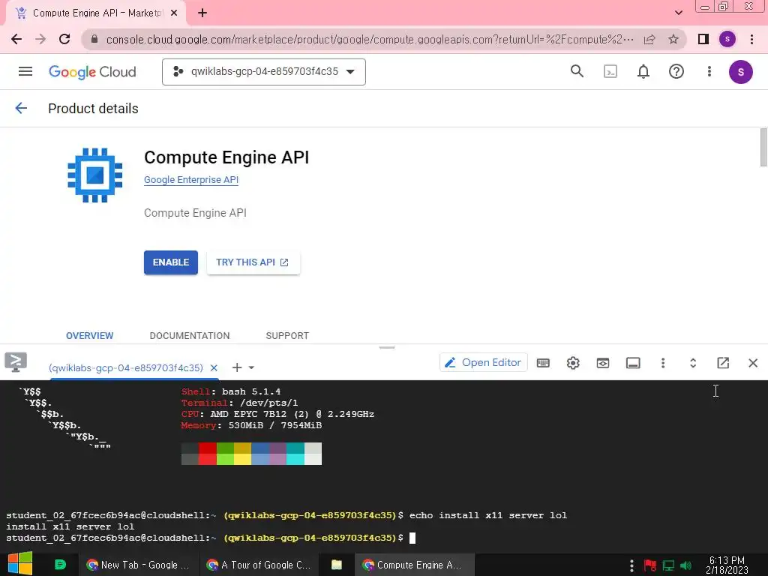
Task: Click the volume speaker tray icon
Action: 685,565
